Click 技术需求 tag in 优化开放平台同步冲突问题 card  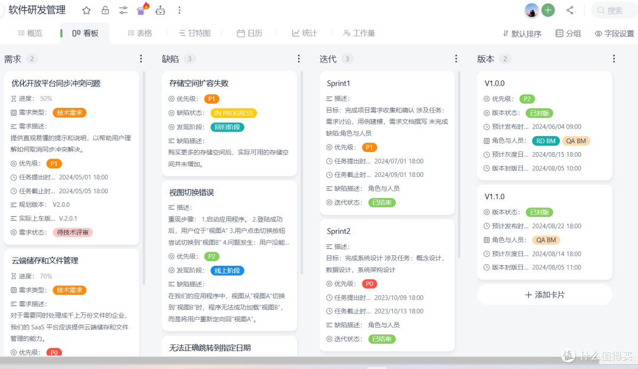point(70,113)
